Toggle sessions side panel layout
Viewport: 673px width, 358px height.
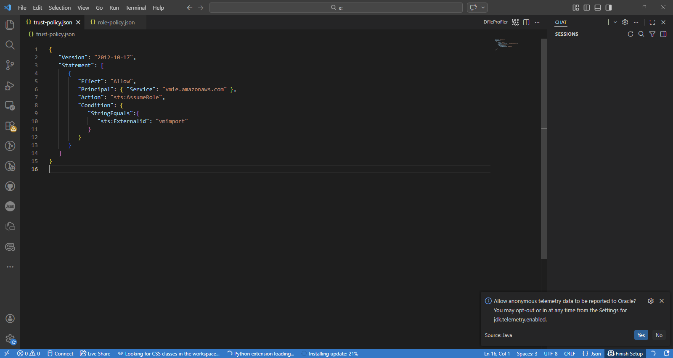pos(663,34)
